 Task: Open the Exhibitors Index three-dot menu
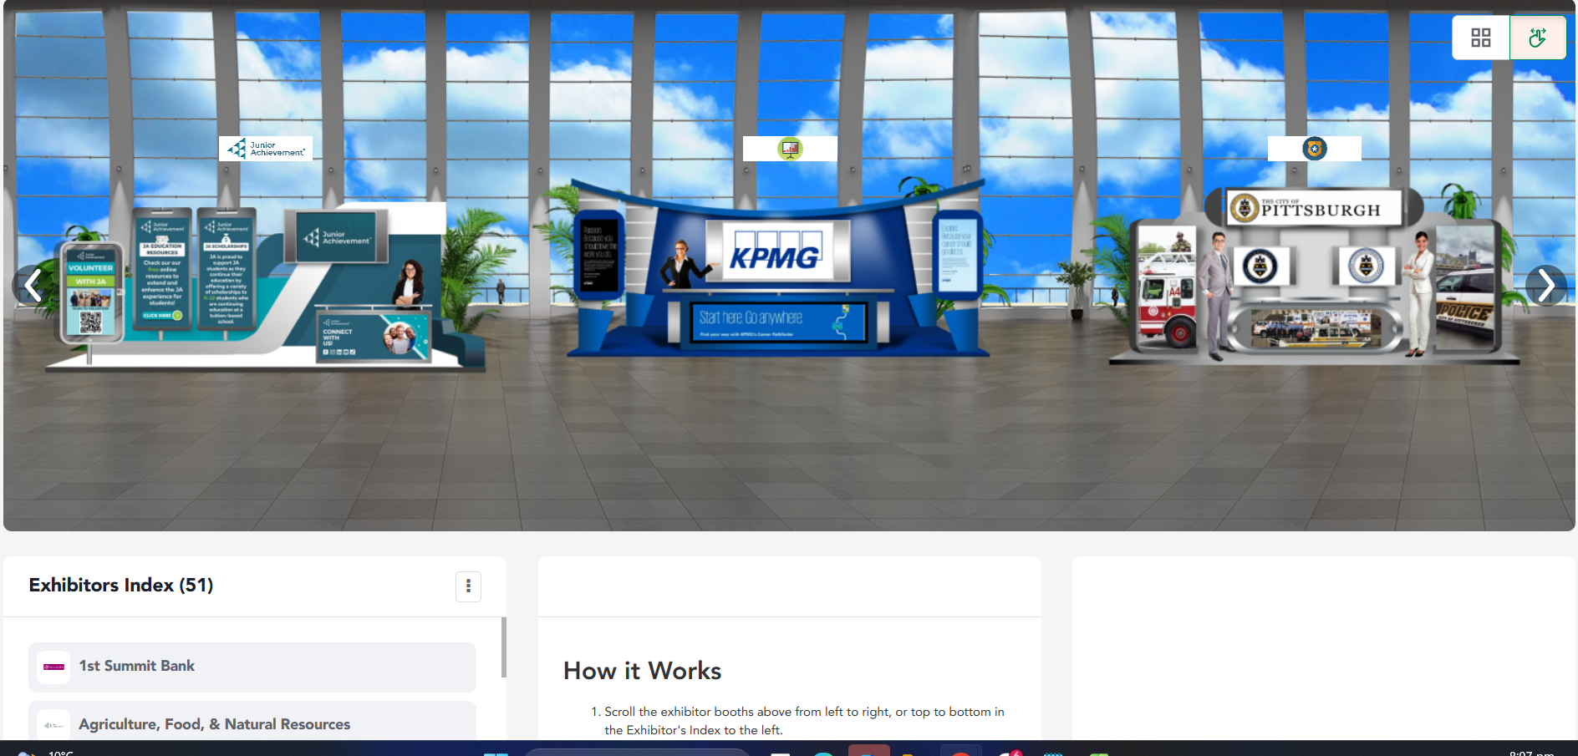pos(468,586)
